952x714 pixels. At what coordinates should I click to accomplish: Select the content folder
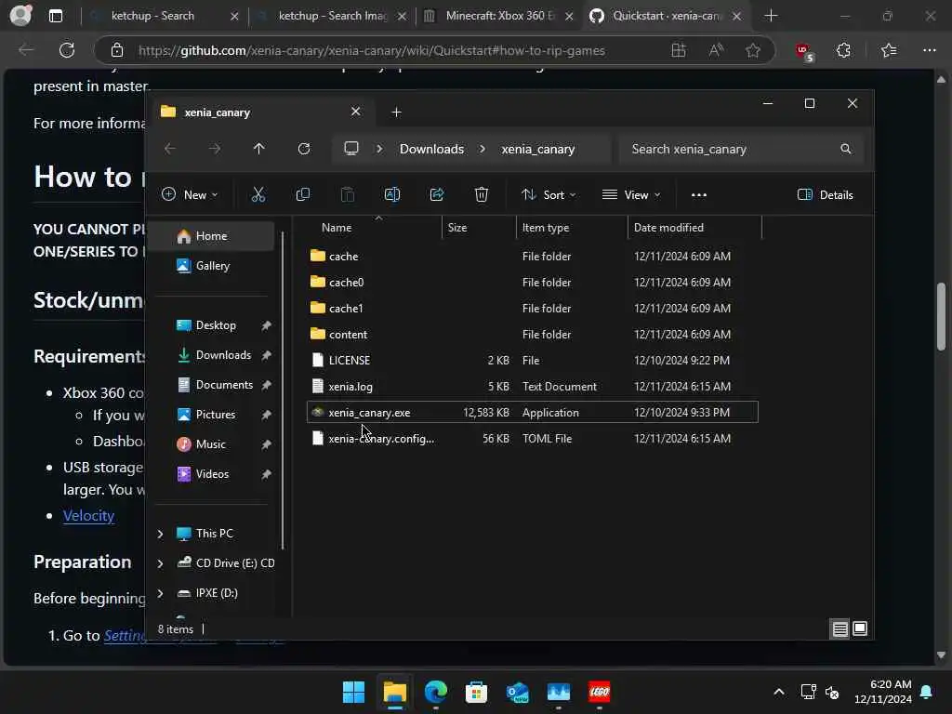coord(533,334)
